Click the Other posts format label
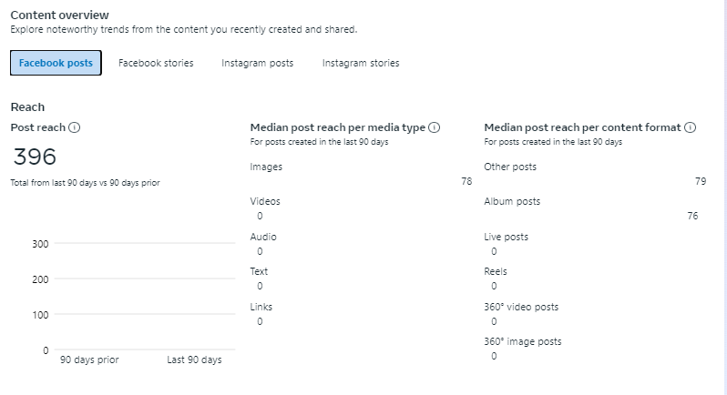 coord(510,167)
